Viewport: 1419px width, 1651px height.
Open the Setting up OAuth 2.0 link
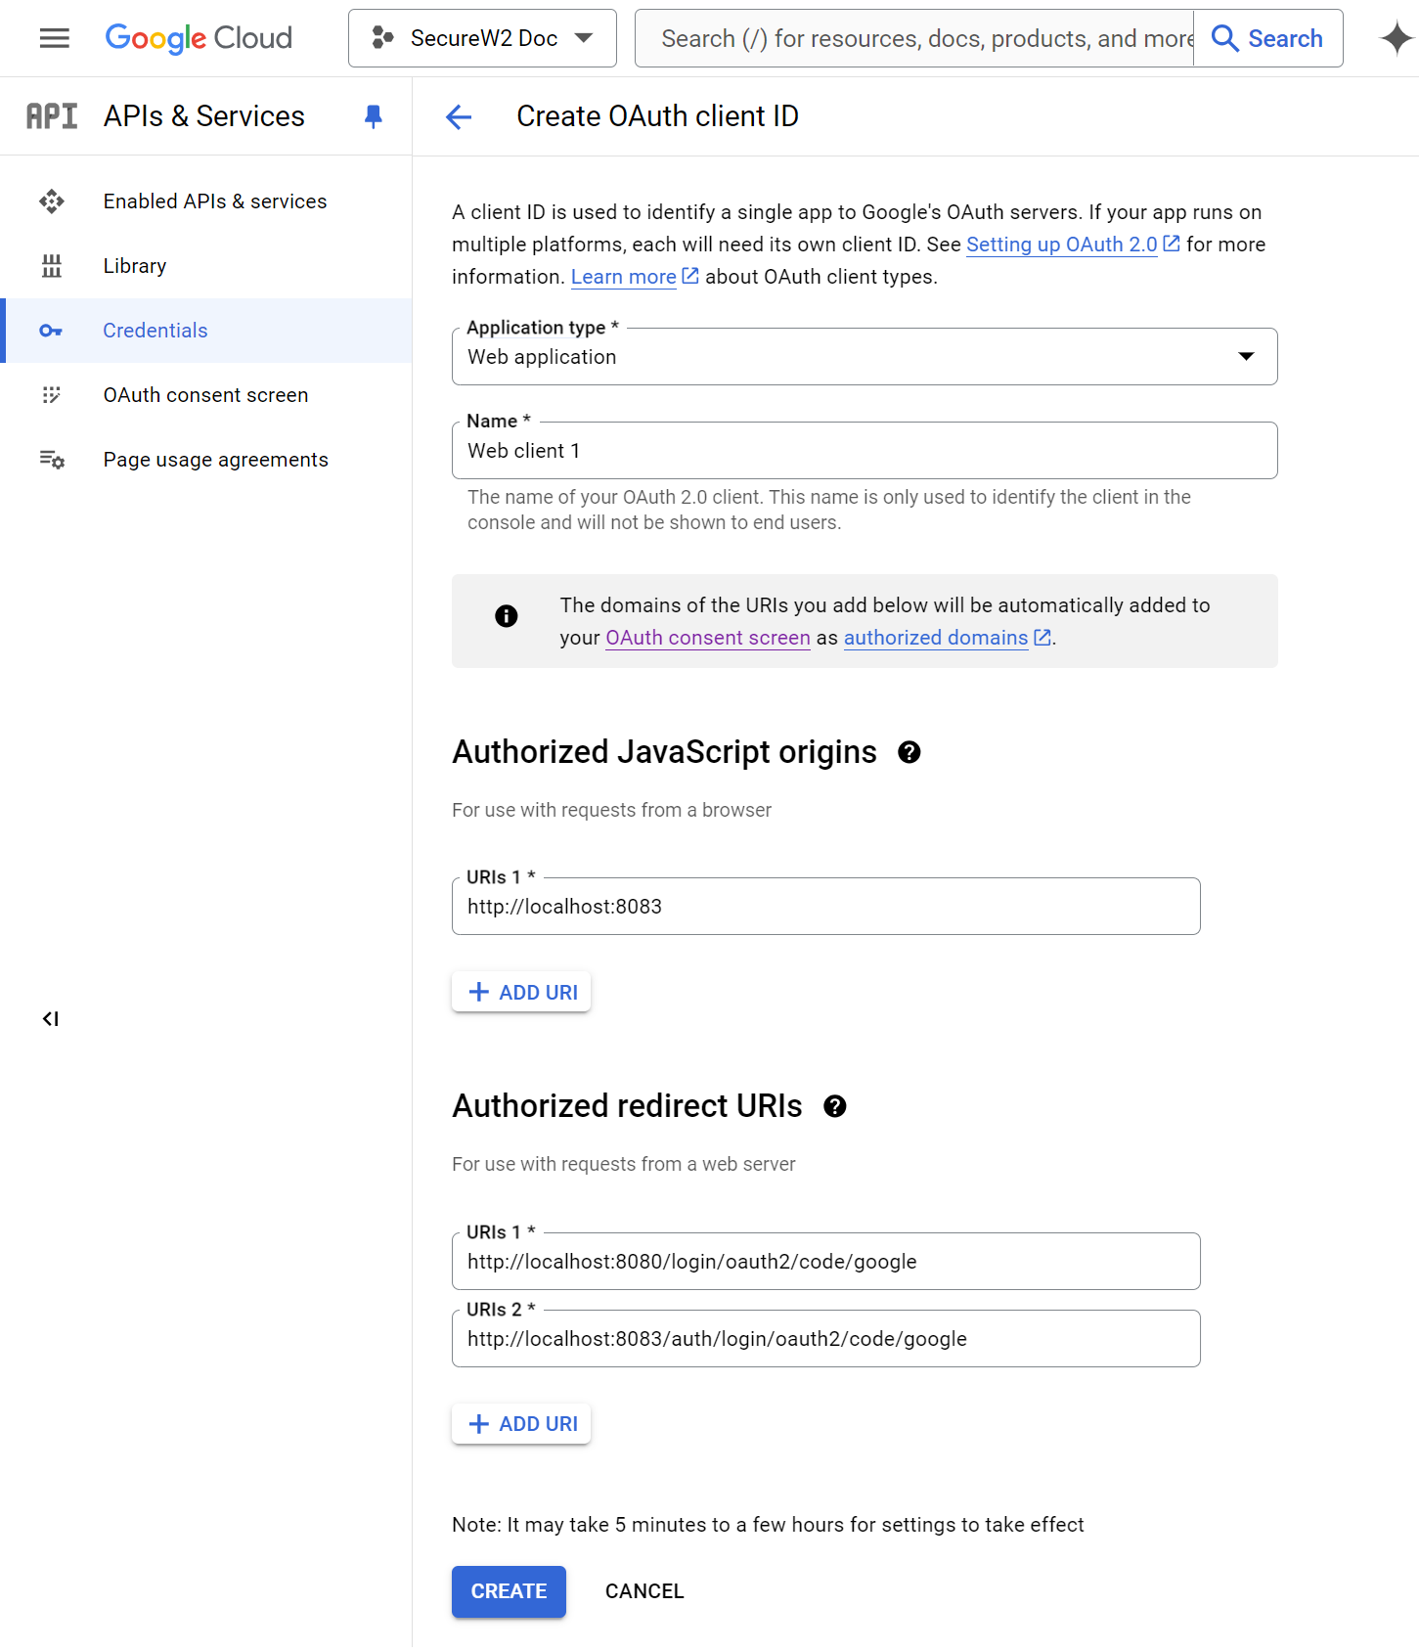click(1061, 245)
